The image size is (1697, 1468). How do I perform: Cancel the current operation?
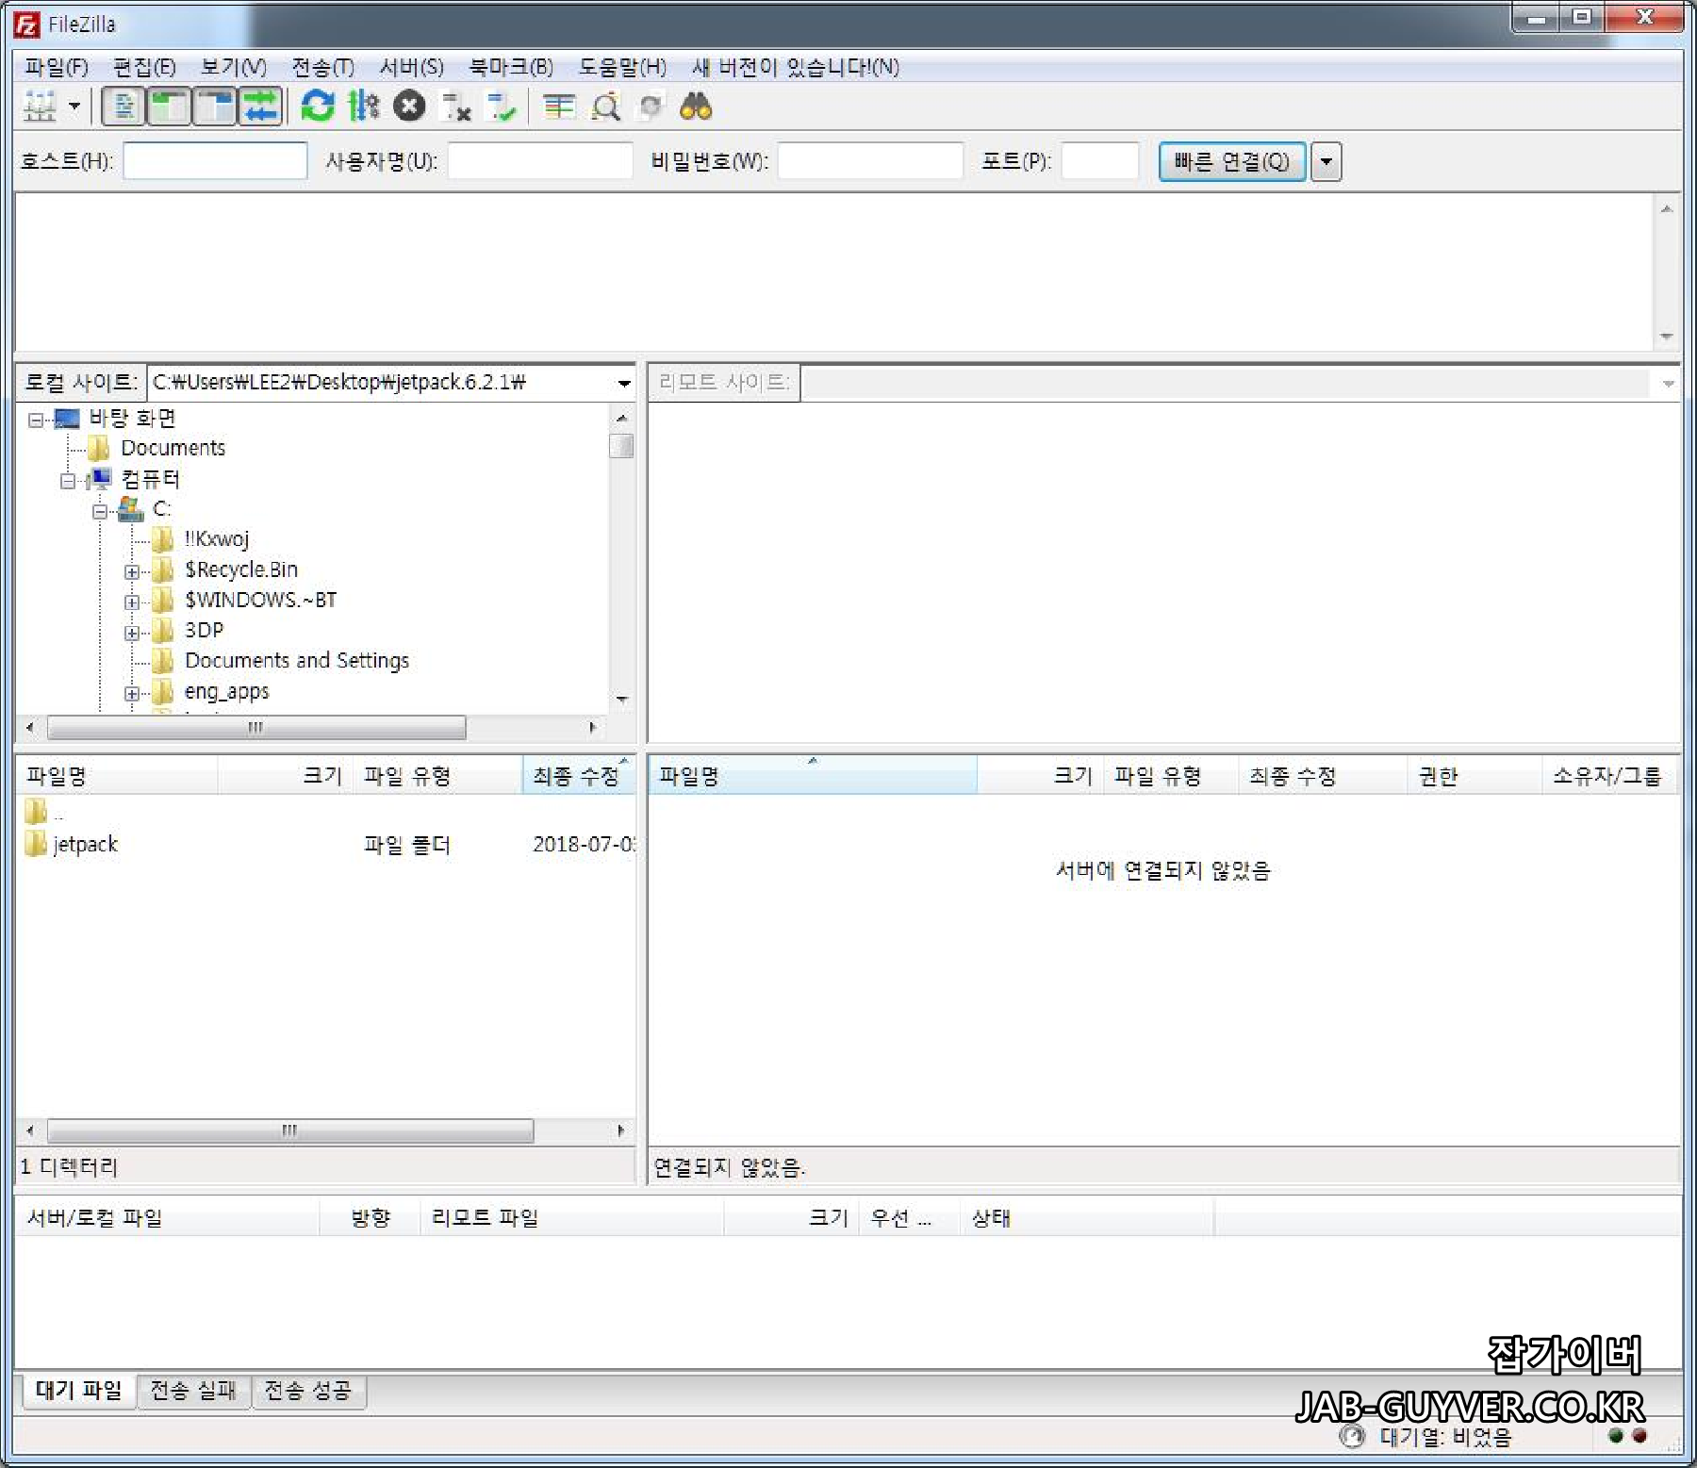coord(409,107)
